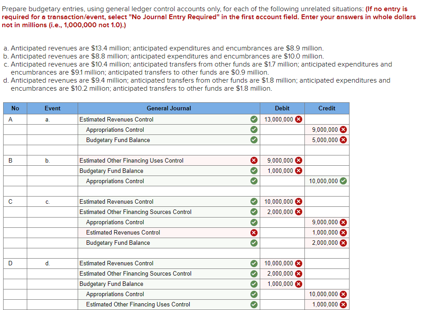Click the green check on event c's Estimated Other Financing Sources row
The image size is (433, 310).
(x=254, y=212)
